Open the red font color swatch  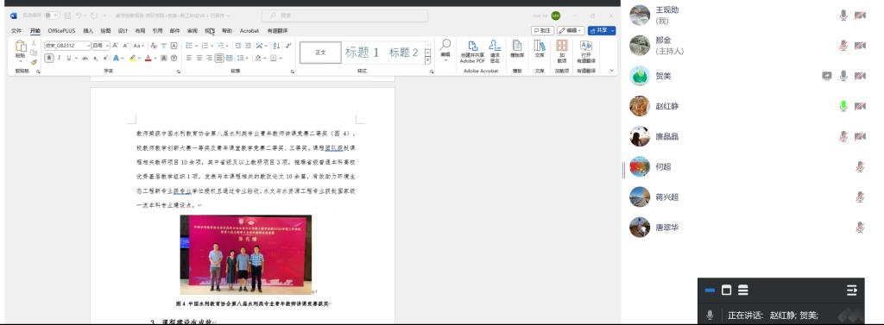pyautogui.click(x=148, y=58)
